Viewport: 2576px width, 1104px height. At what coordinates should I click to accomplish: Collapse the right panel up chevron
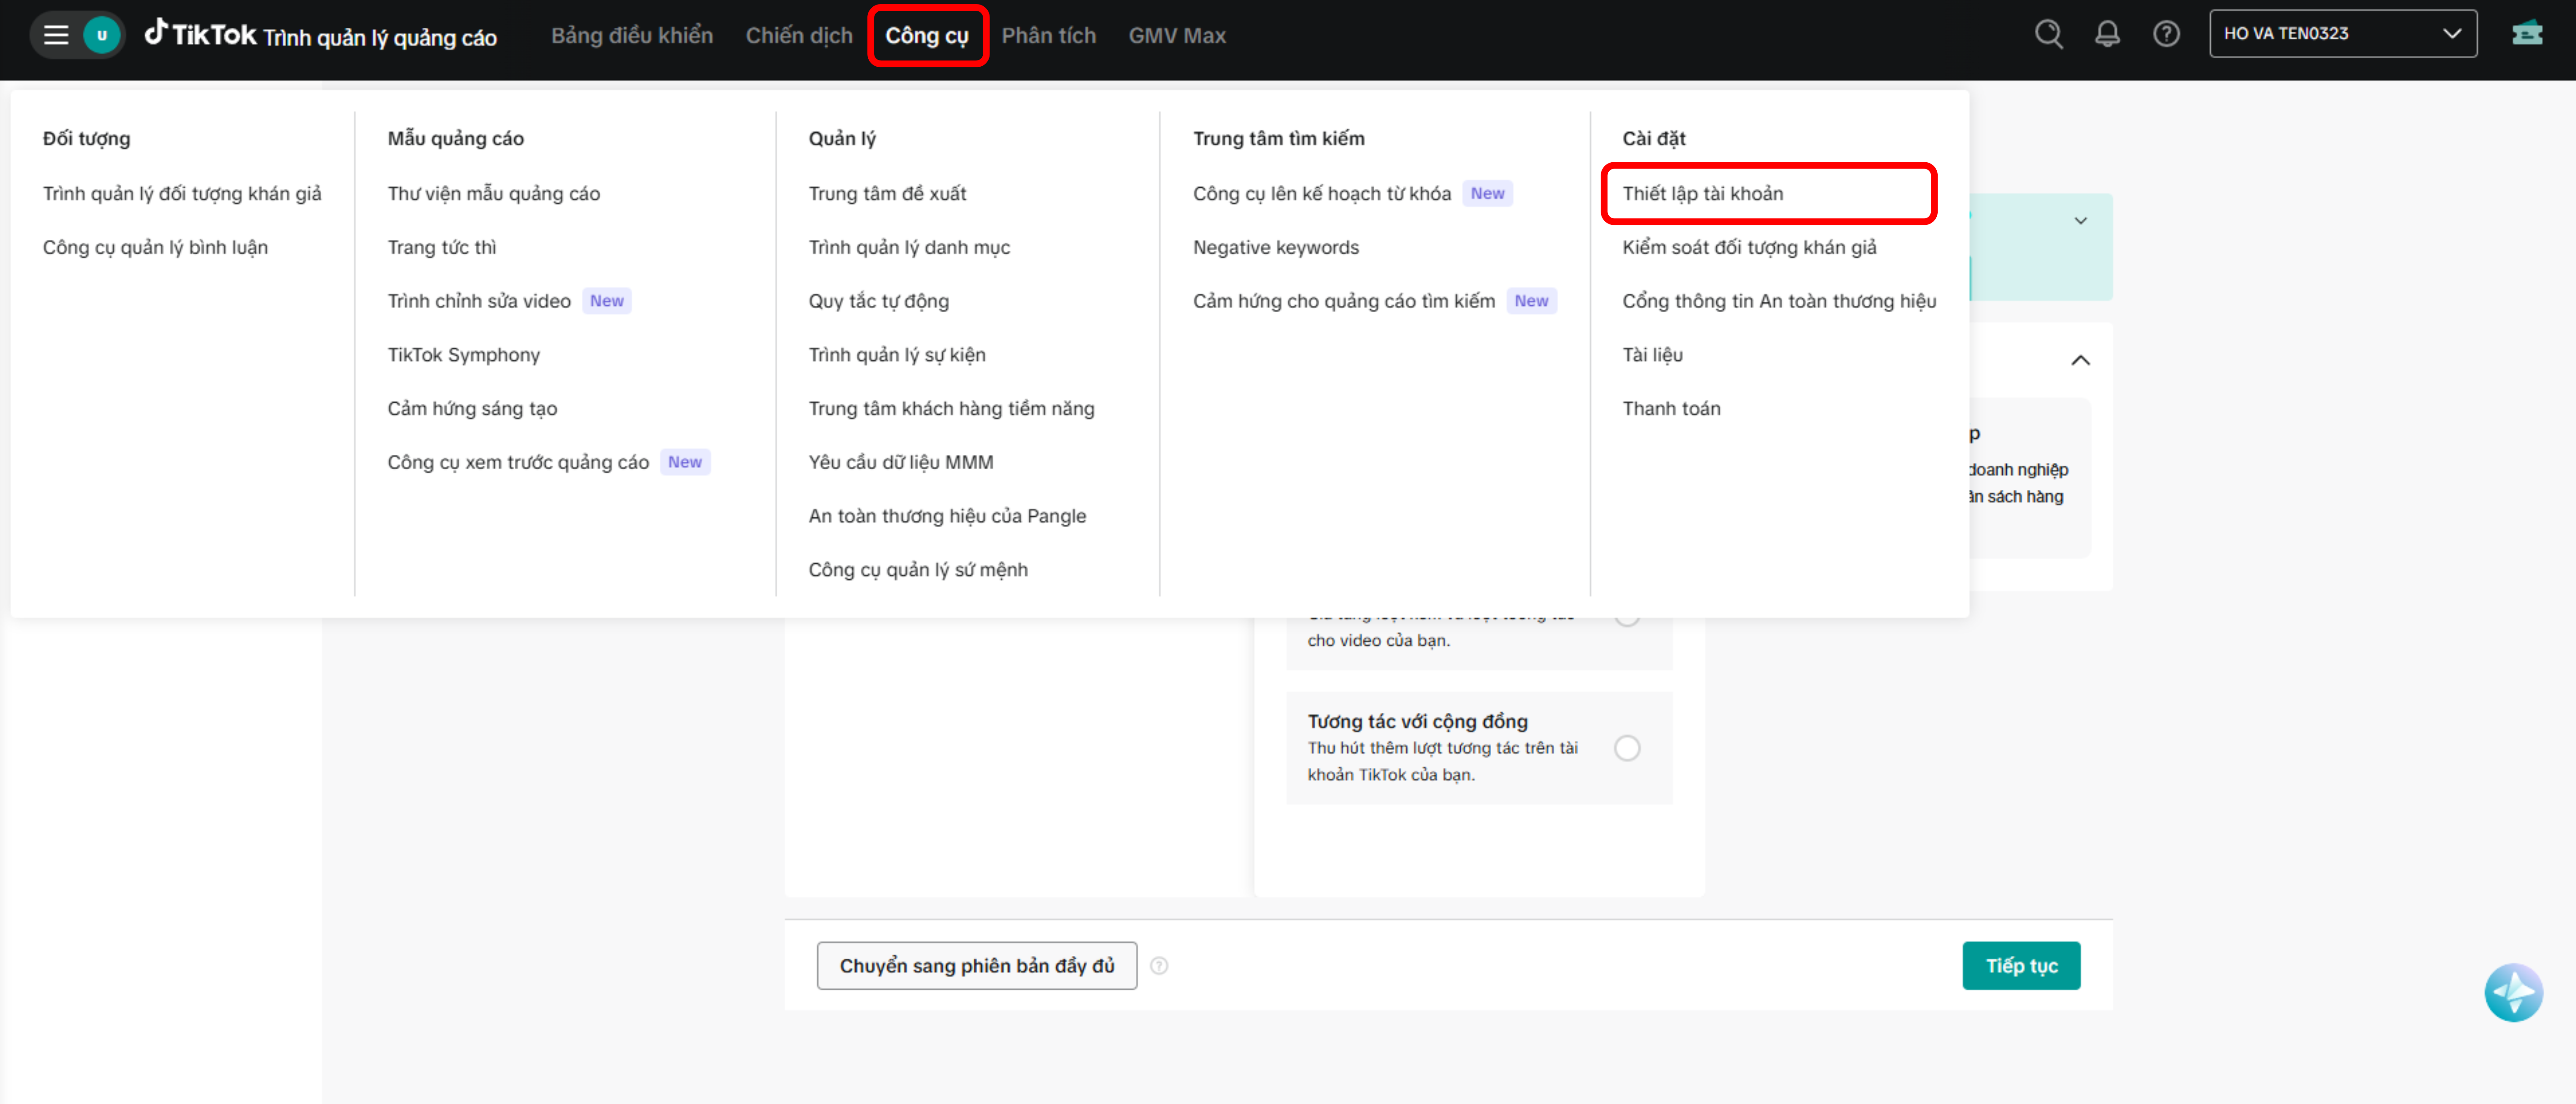click(2080, 360)
